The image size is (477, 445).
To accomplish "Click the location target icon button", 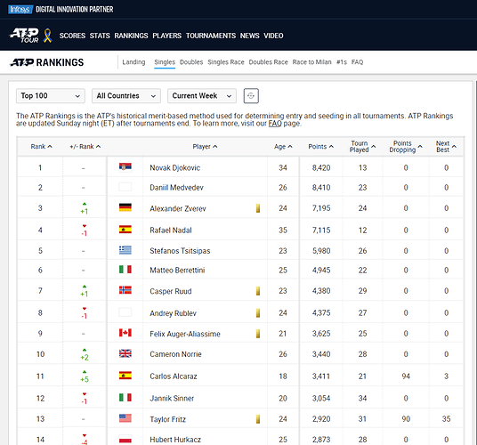I will click(x=251, y=96).
